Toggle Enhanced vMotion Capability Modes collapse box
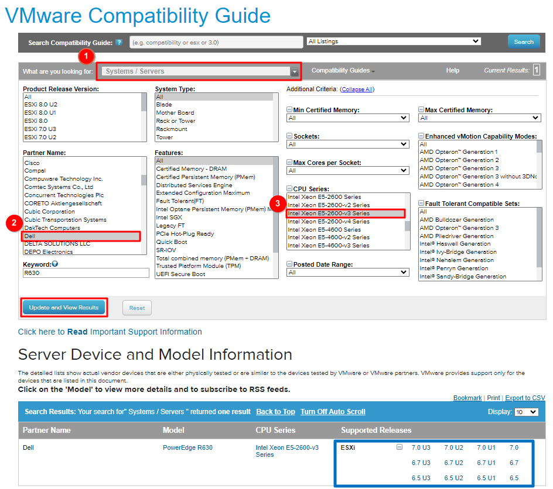 [x=421, y=136]
